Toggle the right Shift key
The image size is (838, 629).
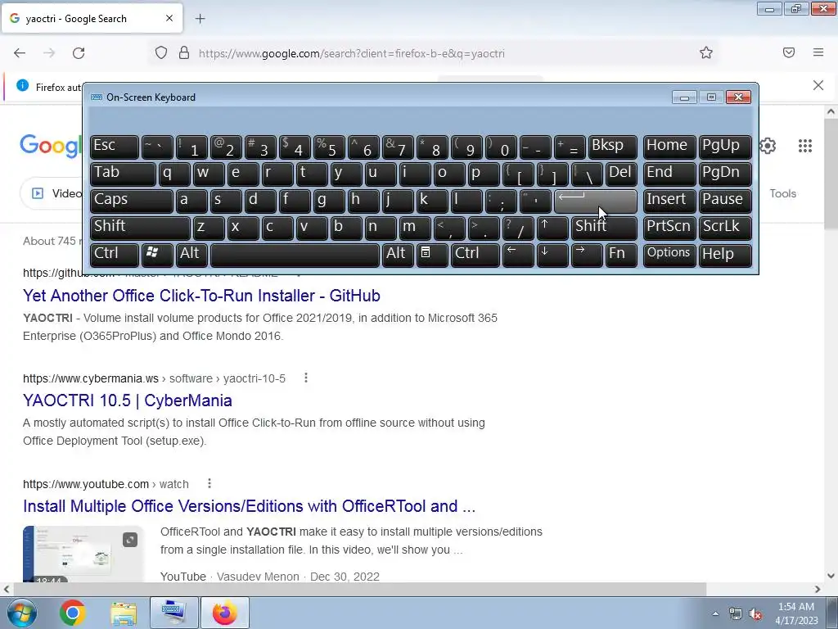pyautogui.click(x=604, y=228)
